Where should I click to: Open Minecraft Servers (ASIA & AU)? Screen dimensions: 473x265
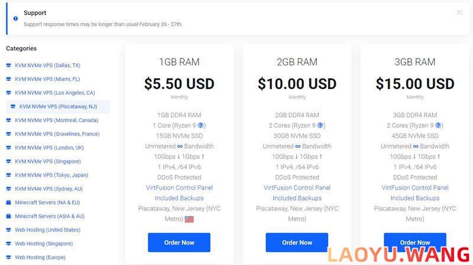[50, 216]
